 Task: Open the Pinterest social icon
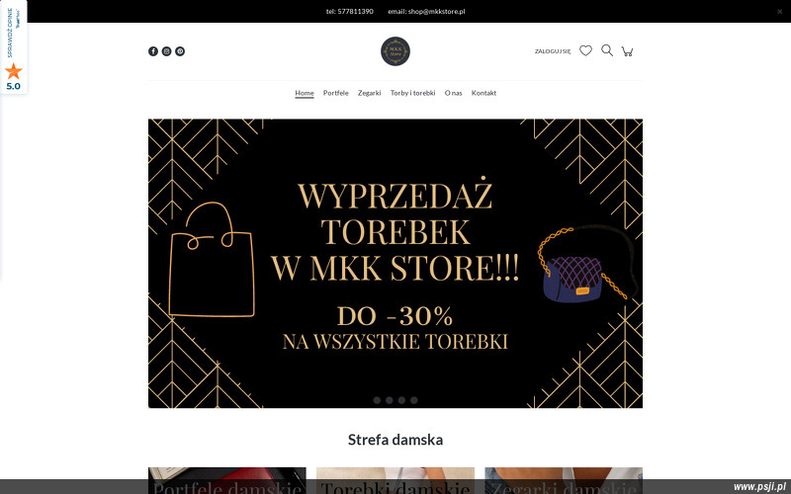[180, 51]
